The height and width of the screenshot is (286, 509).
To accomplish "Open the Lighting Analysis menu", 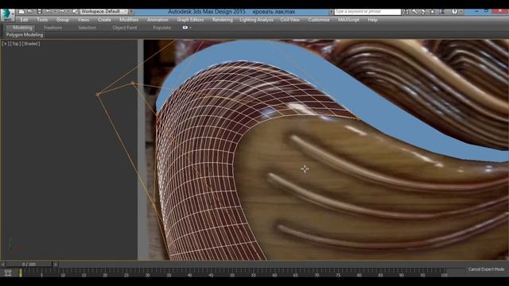I will (256, 20).
